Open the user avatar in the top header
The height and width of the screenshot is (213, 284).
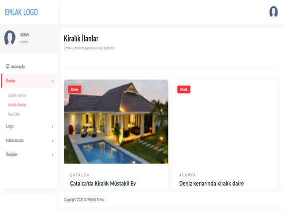[274, 12]
